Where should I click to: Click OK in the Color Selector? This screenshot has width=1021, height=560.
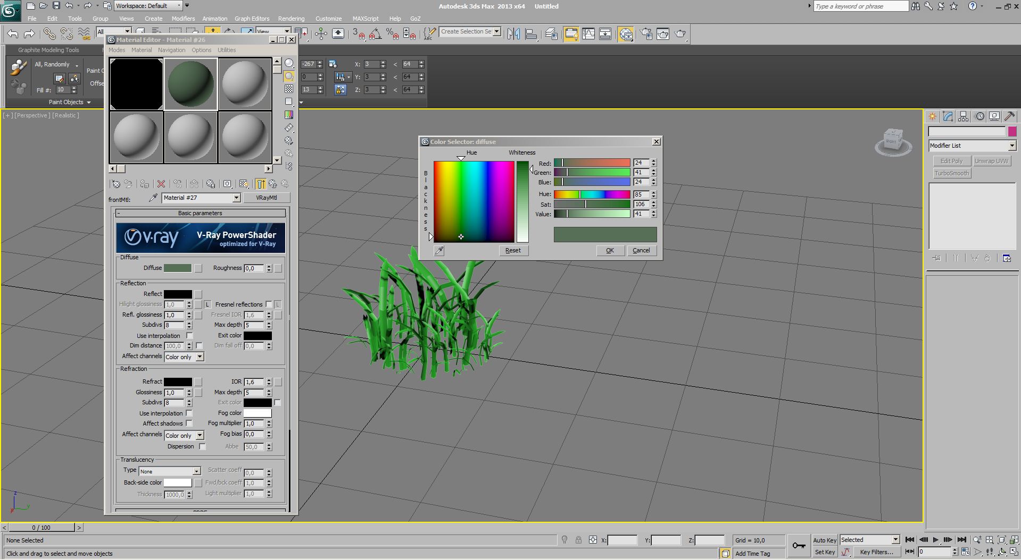pos(610,251)
